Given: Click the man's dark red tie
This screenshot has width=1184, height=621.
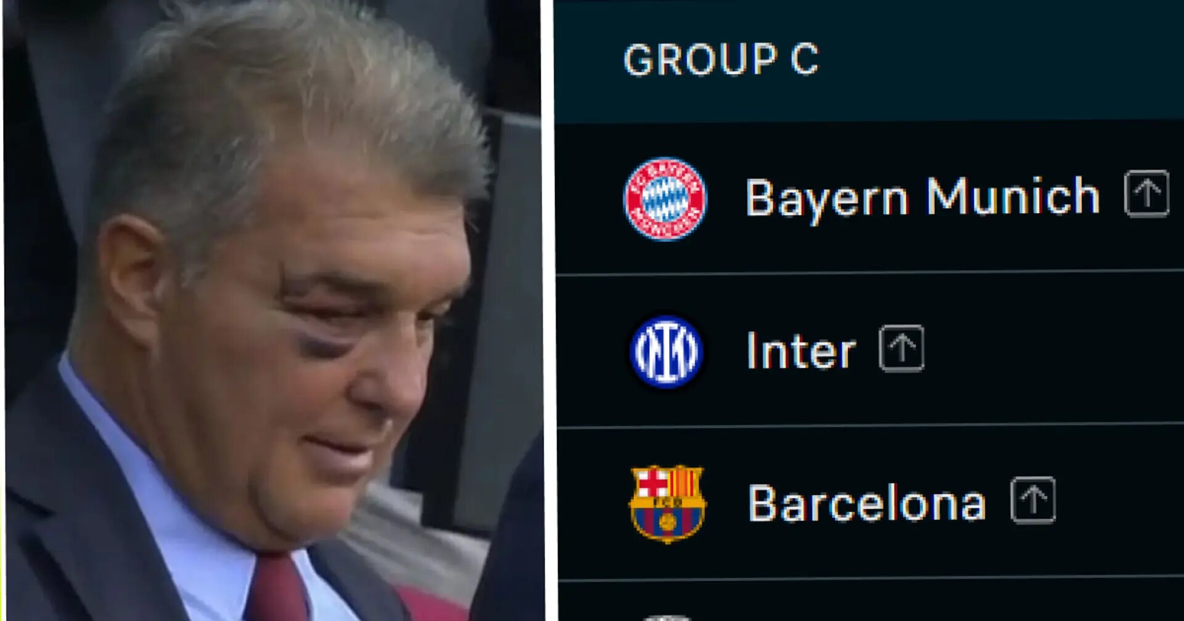Looking at the screenshot, I should click(276, 588).
